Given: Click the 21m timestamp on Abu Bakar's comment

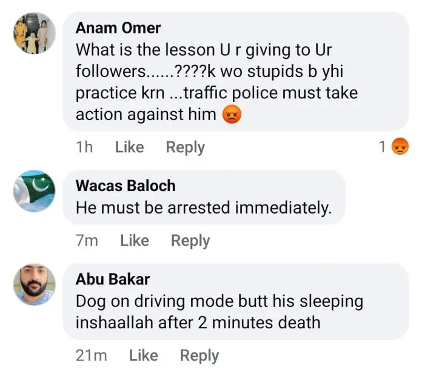Looking at the screenshot, I should click(92, 356).
